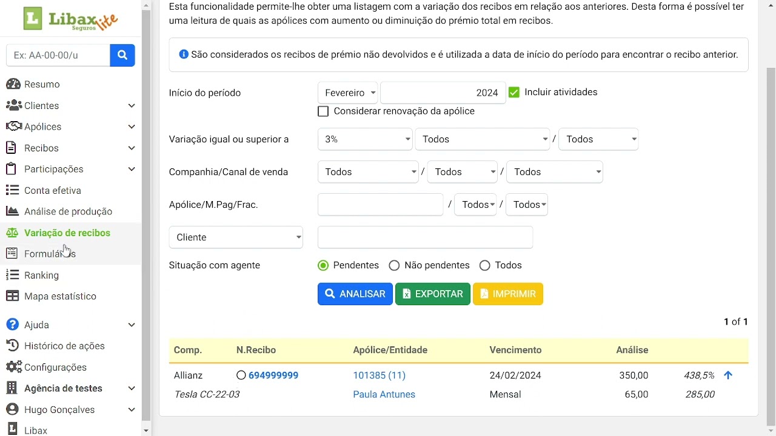Image resolution: width=776 pixels, height=436 pixels.
Task: Open the last Todos dropdown on variation row
Action: tap(598, 139)
